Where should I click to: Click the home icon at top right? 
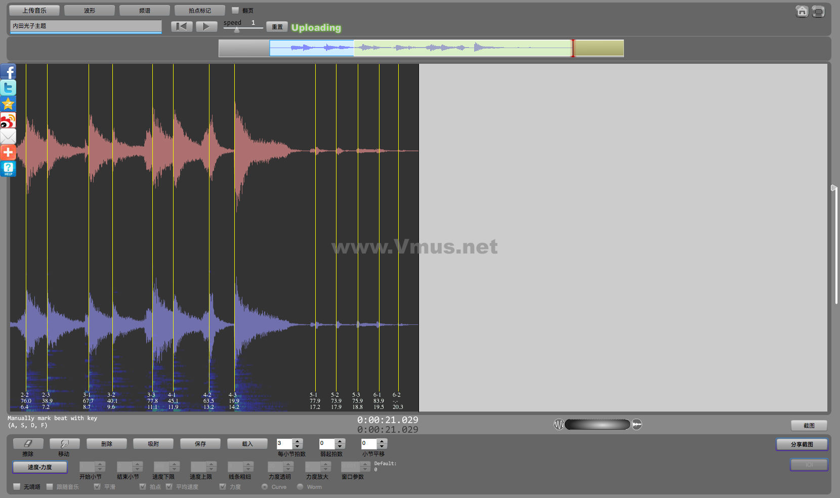tap(802, 11)
